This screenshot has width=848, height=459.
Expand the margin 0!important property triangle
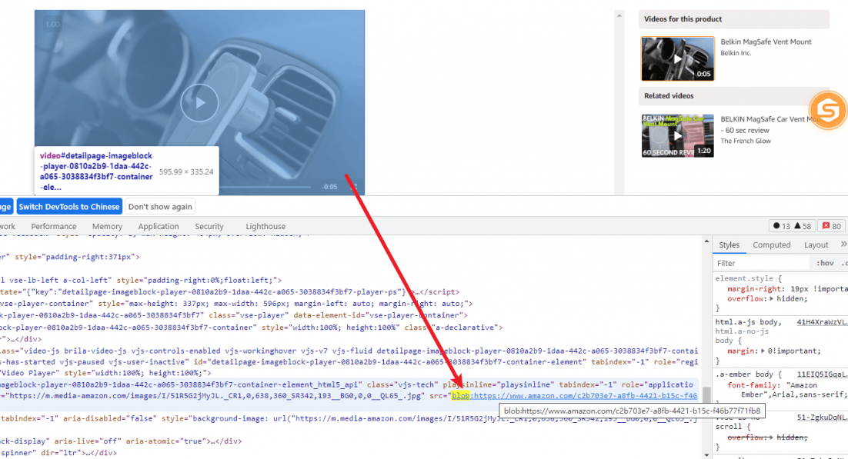(x=763, y=351)
